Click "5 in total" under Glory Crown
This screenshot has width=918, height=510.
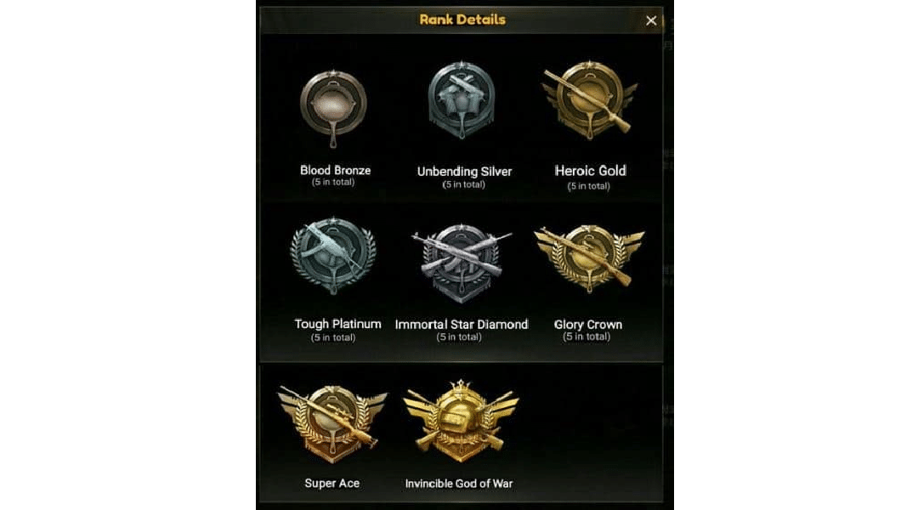click(x=586, y=337)
